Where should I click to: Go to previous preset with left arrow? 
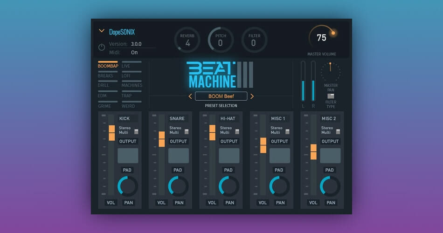coord(190,96)
